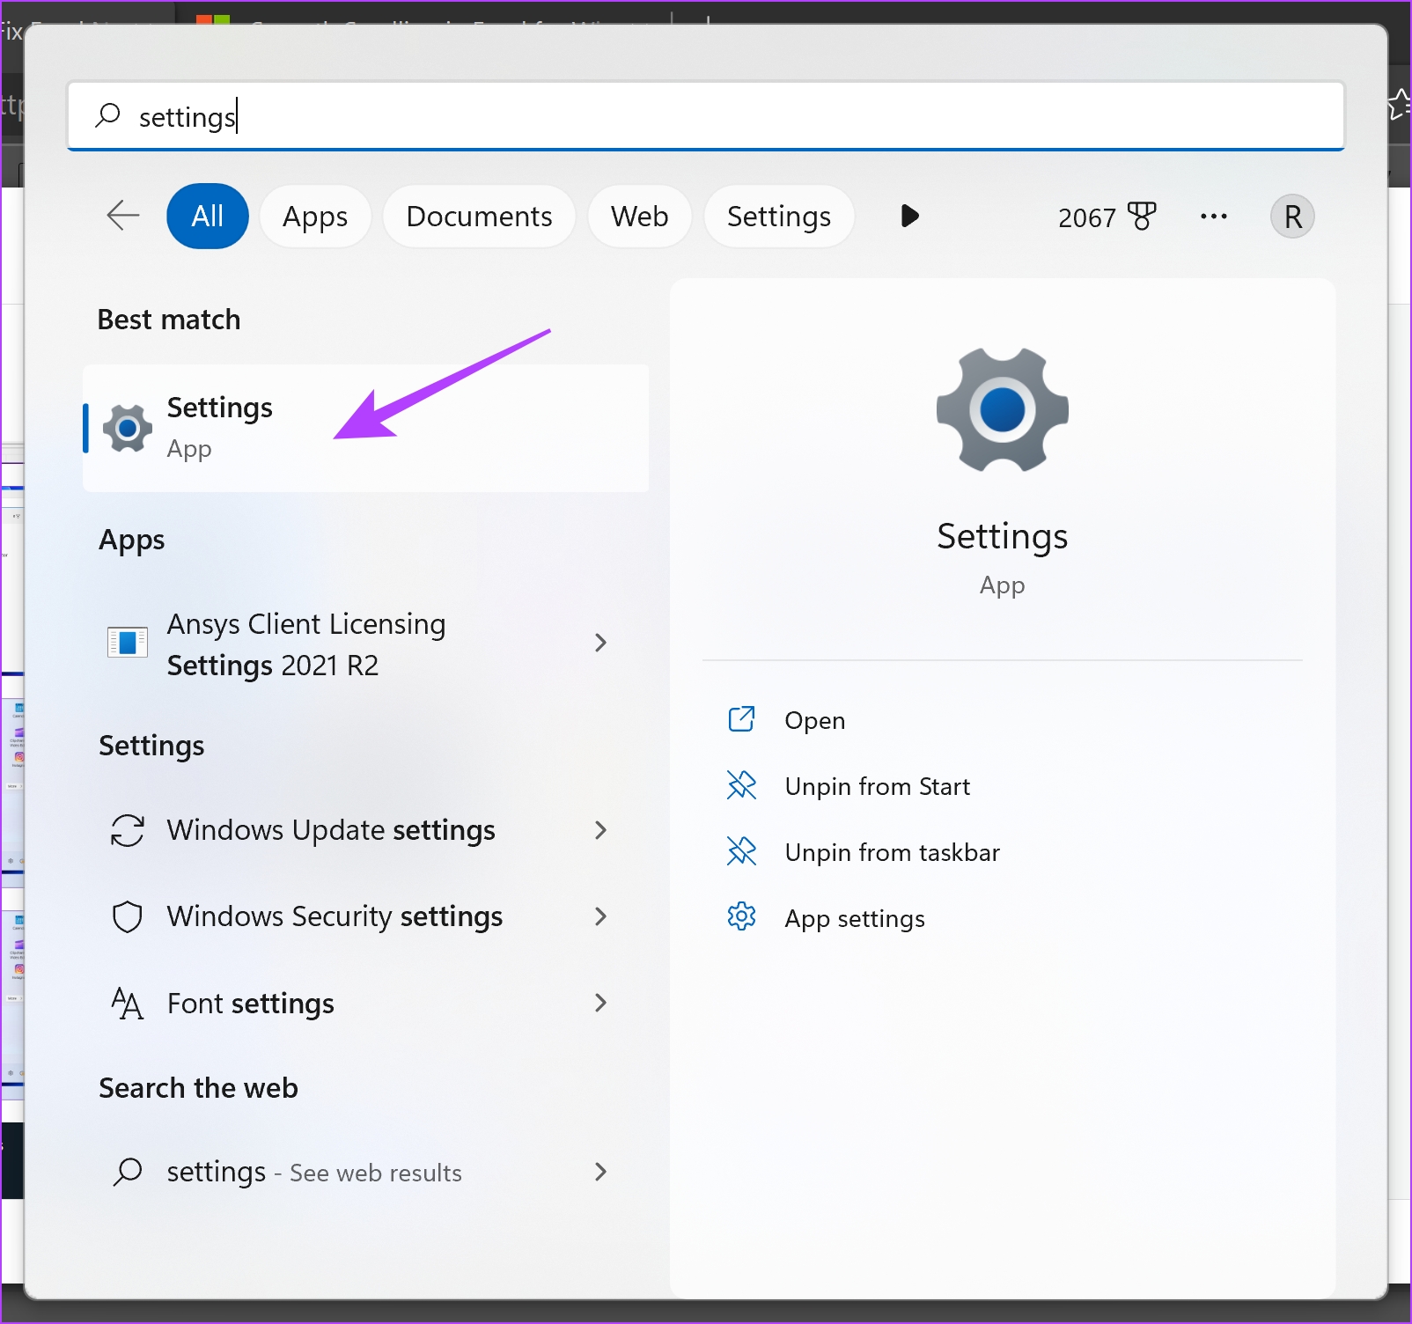Click Open to launch Settings
Viewport: 1412px width, 1324px height.
pos(814,720)
